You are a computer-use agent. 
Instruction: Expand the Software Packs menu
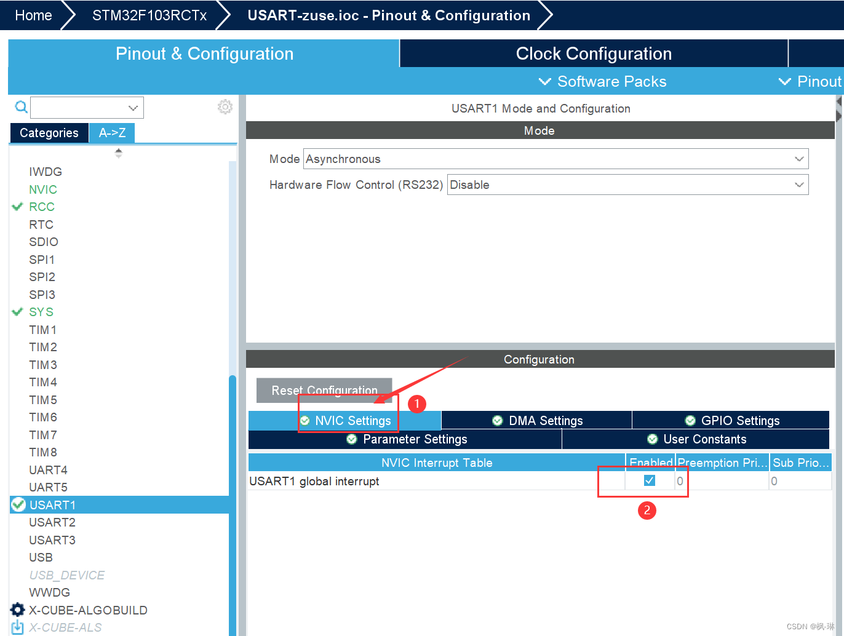(x=602, y=81)
